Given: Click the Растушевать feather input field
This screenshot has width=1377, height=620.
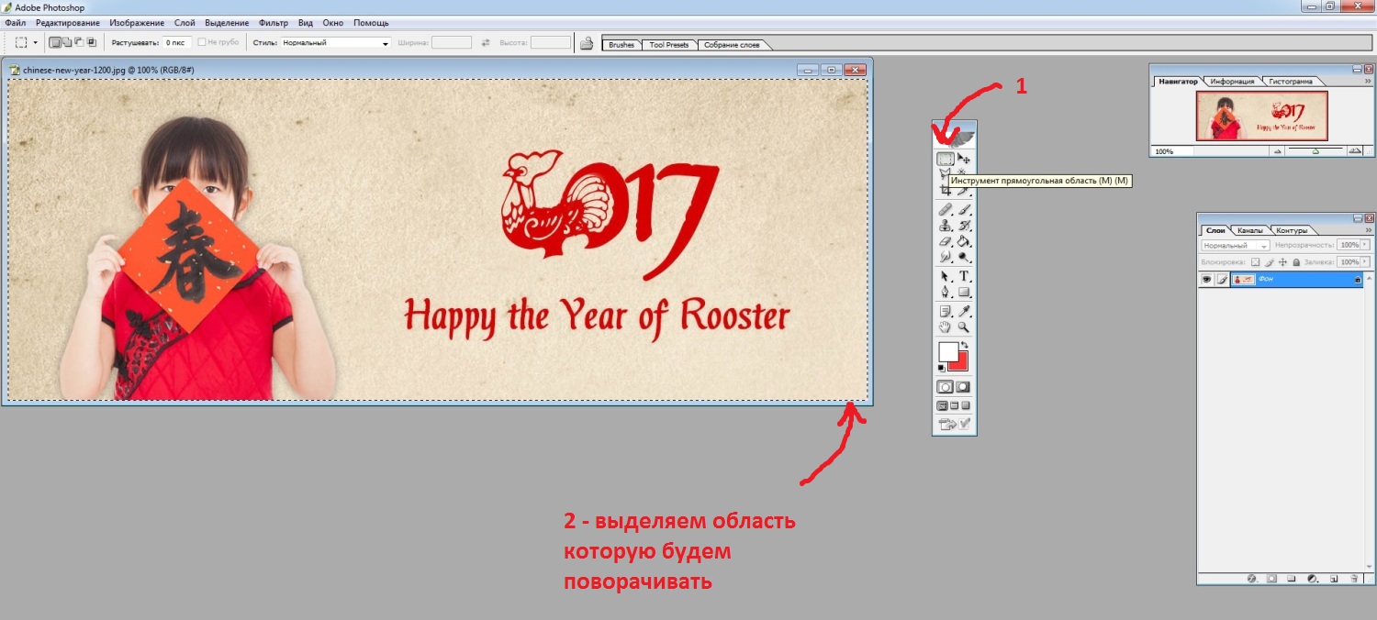Looking at the screenshot, I should click(x=177, y=43).
